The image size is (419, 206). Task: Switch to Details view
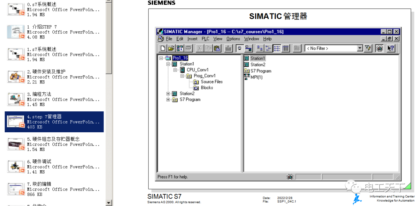[x=286, y=48]
